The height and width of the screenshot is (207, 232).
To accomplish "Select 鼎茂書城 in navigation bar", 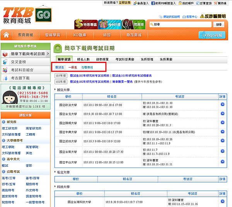I will click(134, 35).
